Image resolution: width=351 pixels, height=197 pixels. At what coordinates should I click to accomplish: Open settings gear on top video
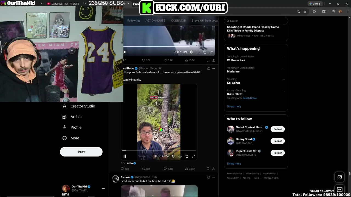point(198,52)
